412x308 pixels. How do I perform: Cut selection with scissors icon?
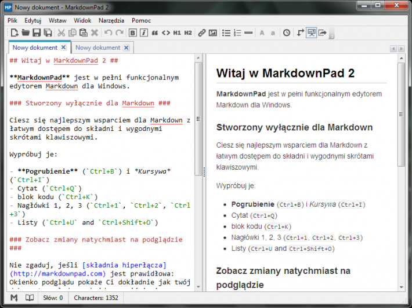point(62,33)
